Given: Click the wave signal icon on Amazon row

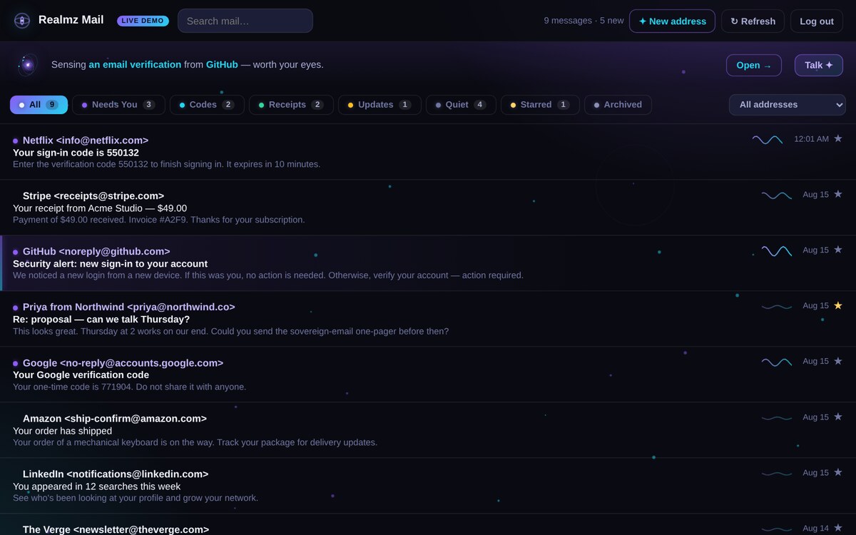Looking at the screenshot, I should coord(777,417).
